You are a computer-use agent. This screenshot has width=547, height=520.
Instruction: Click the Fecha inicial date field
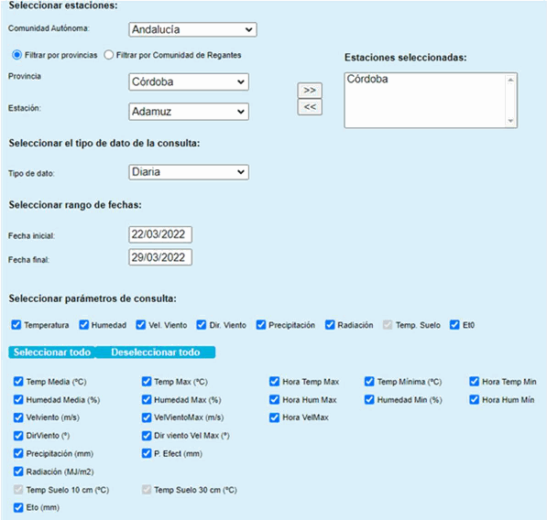coord(160,234)
